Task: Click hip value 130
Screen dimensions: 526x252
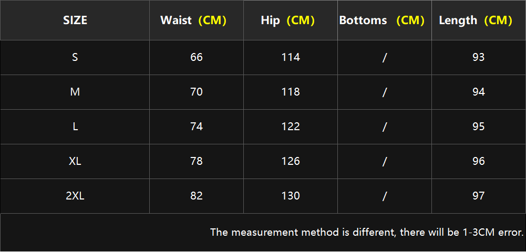Action: (x=291, y=196)
